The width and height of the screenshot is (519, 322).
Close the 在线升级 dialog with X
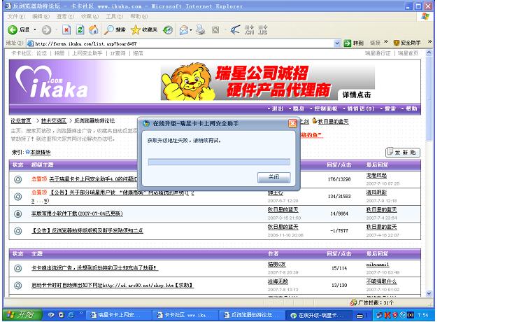point(292,124)
